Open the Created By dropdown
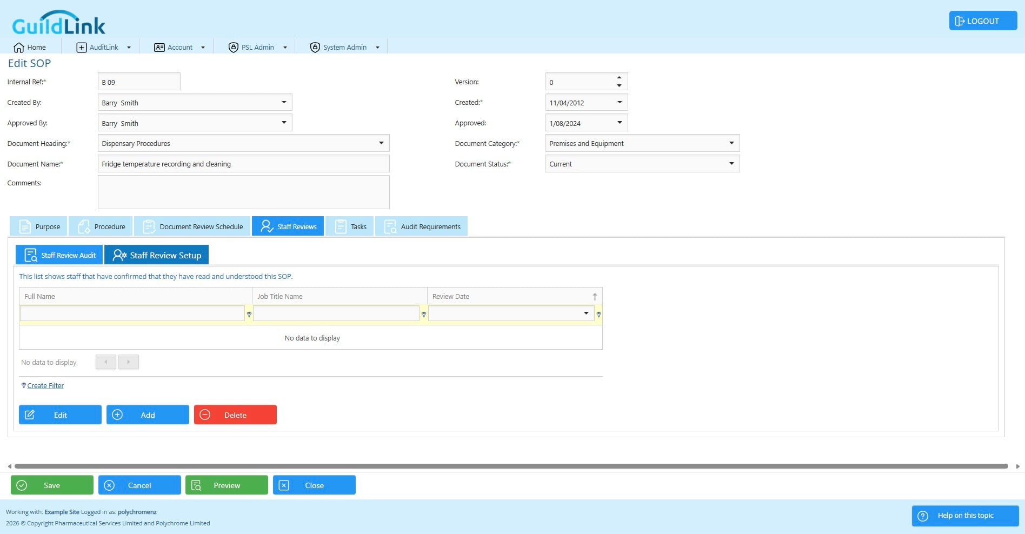Screen dimensions: 1025x534 pyautogui.click(x=284, y=102)
